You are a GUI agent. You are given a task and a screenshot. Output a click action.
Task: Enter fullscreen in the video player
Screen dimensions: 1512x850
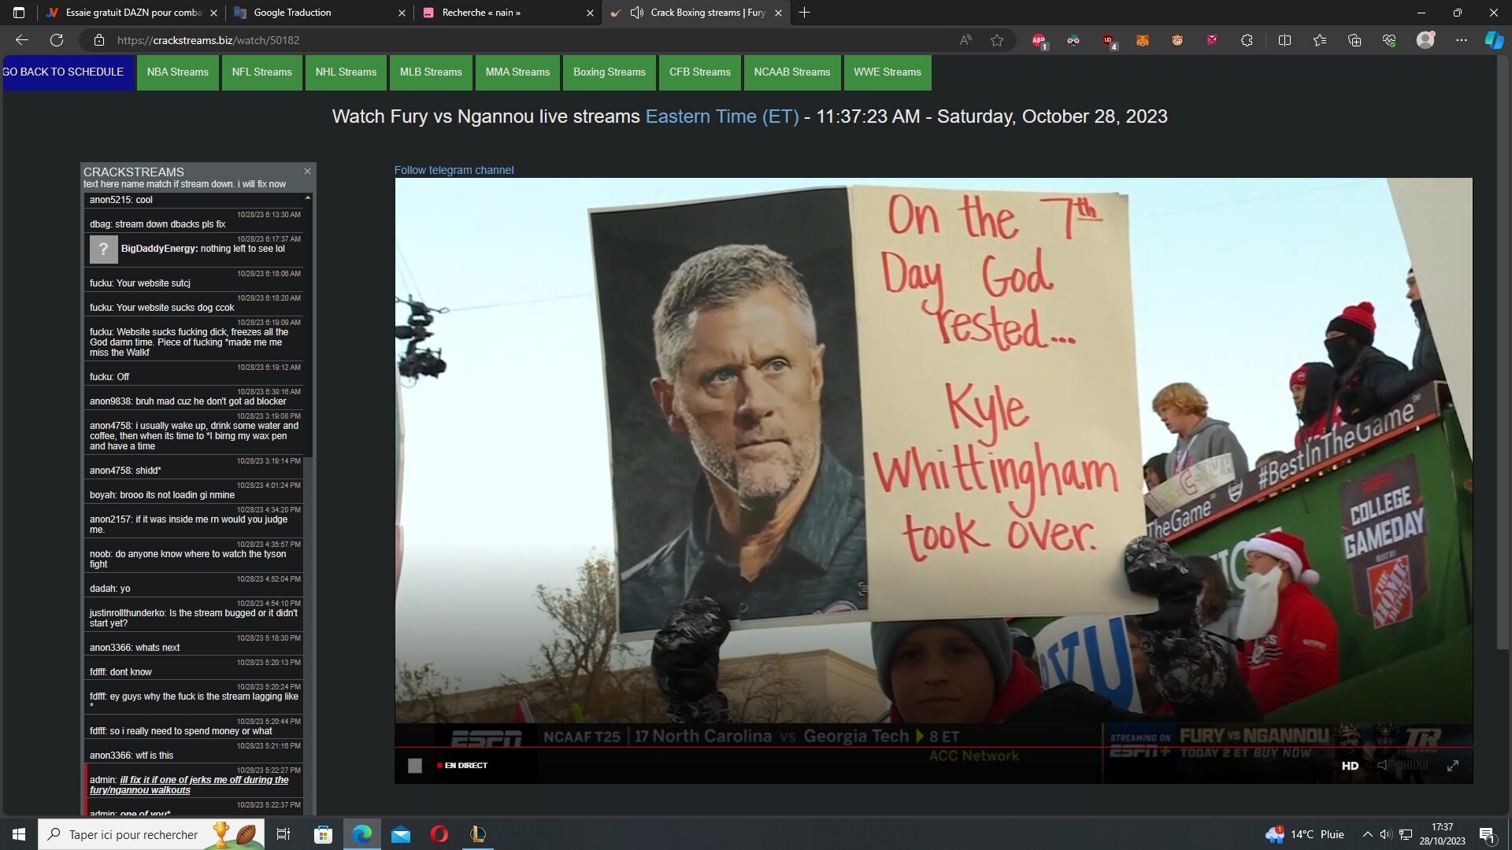[1453, 766]
